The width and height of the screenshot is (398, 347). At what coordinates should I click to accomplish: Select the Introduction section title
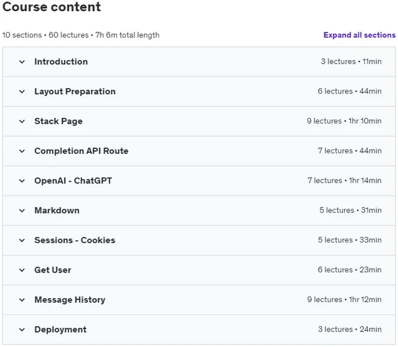(61, 62)
